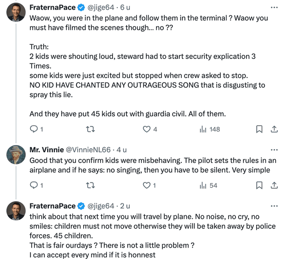View analytics showing 54 views
Image resolution: width=285 pixels, height=263 pixels.
coord(208,185)
